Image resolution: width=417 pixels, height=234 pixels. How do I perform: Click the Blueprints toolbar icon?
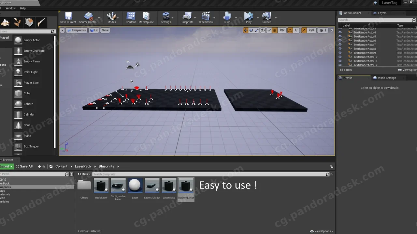[x=187, y=18]
